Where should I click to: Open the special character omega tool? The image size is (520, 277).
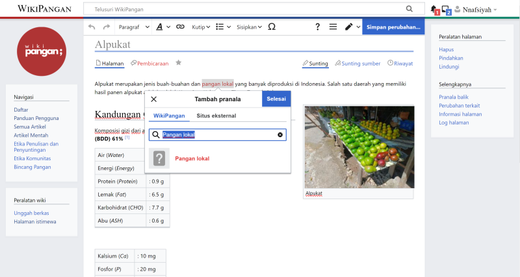[272, 27]
